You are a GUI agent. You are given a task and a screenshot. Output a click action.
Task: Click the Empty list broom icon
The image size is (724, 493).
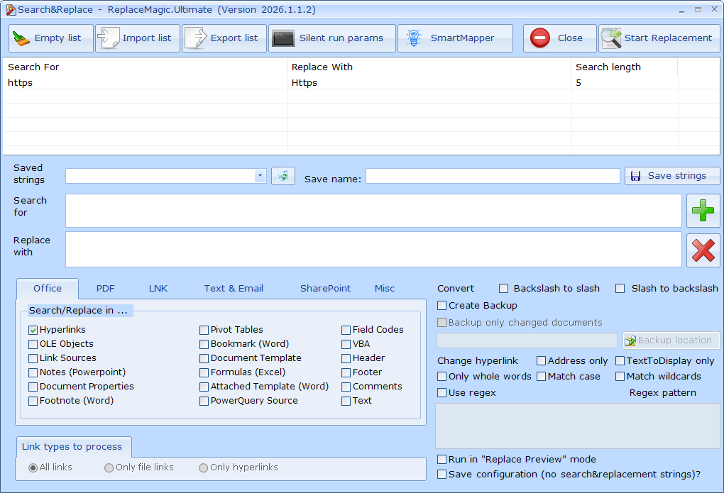[x=21, y=38]
